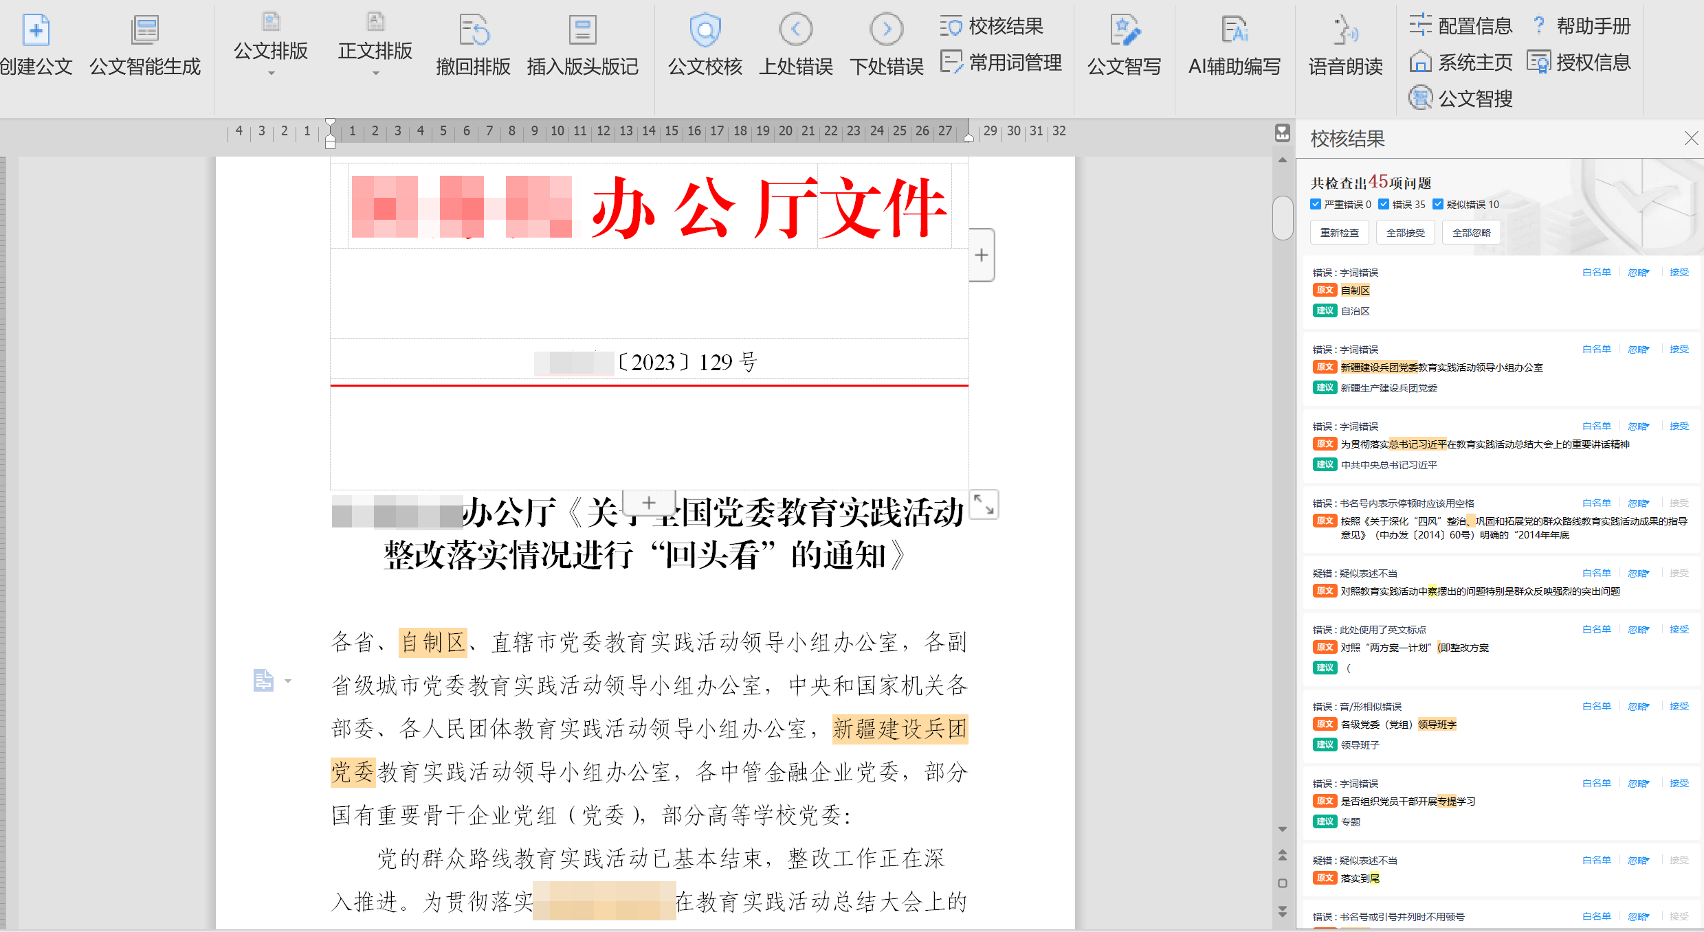Open 公文智搜 search
The width and height of the screenshot is (1704, 932).
pos(1461,98)
